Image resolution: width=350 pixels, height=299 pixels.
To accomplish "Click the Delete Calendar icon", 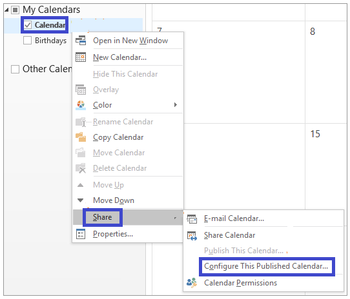I will tap(81, 168).
